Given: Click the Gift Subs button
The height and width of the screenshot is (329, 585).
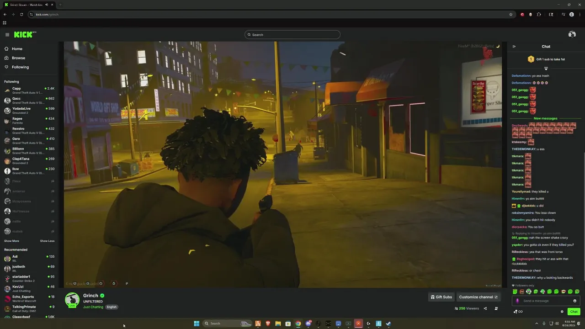Looking at the screenshot, I should click(441, 297).
